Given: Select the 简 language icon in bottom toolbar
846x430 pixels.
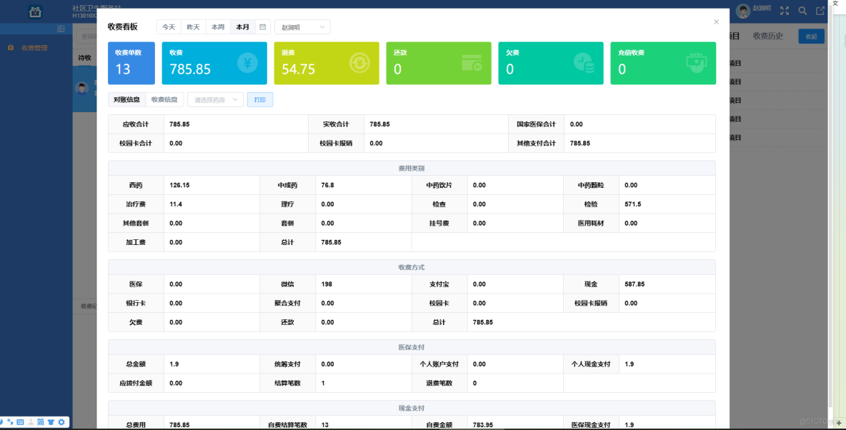Looking at the screenshot, I should coord(41,422).
